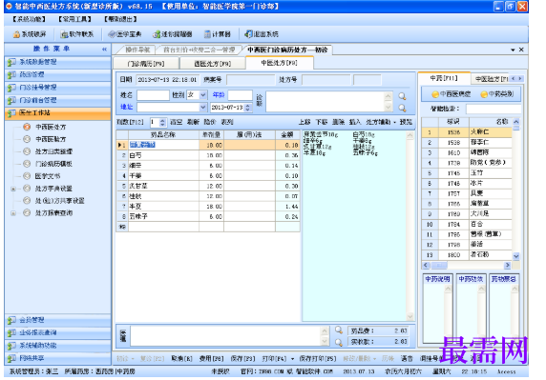Image resolution: width=546 pixels, height=380 pixels.
Task: Click the upper magnifier beside 药品费
Action: tap(339, 330)
